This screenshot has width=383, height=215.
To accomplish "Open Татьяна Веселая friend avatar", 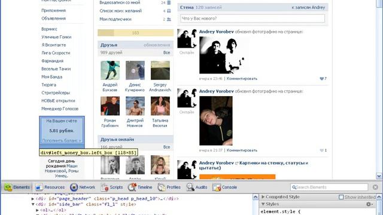I will (x=160, y=106).
